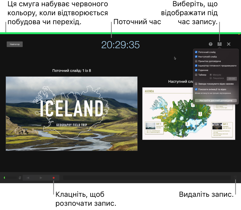Viewport: 241px width, 210px height.
Task: Click the 00:00 timer input field
Action: click(x=232, y=79)
